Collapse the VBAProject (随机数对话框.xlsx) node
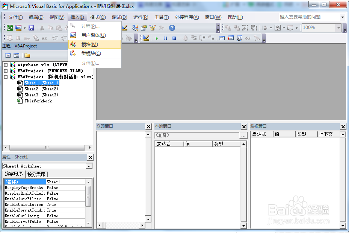349x233 pixels. pyautogui.click(x=6, y=77)
